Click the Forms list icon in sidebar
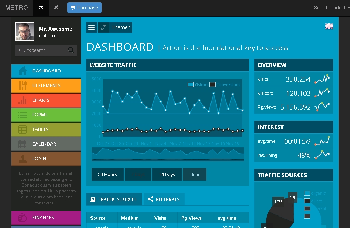Viewport: 350px width, 228px height. (x=23, y=115)
